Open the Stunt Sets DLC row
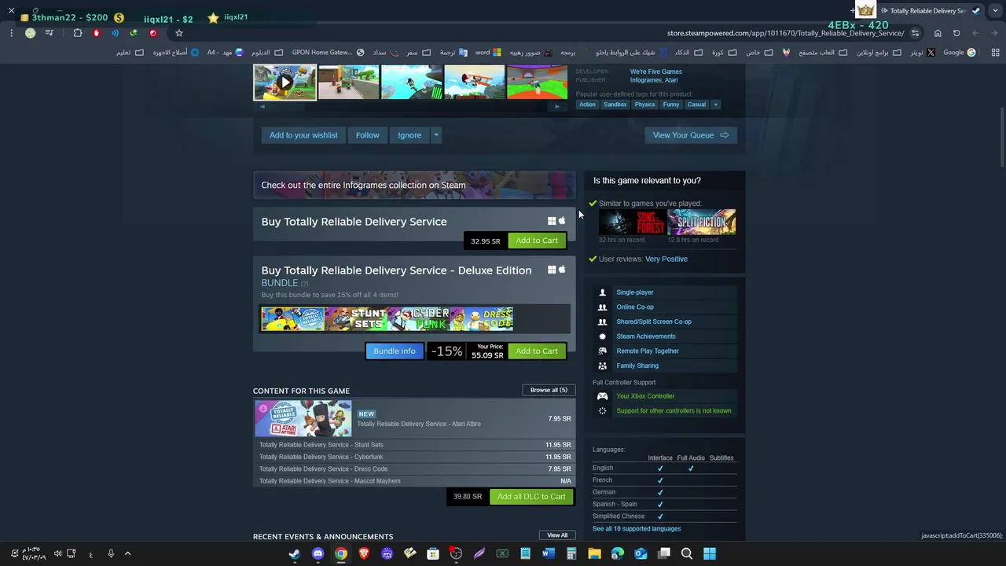Screen dimensions: 1006x566 point(414,445)
